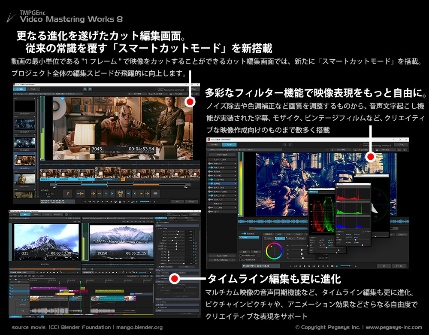Viewport: 429px width, 335px height.
Task: Remove 色調補正 filter via its X
Action: pyautogui.click(x=235, y=183)
